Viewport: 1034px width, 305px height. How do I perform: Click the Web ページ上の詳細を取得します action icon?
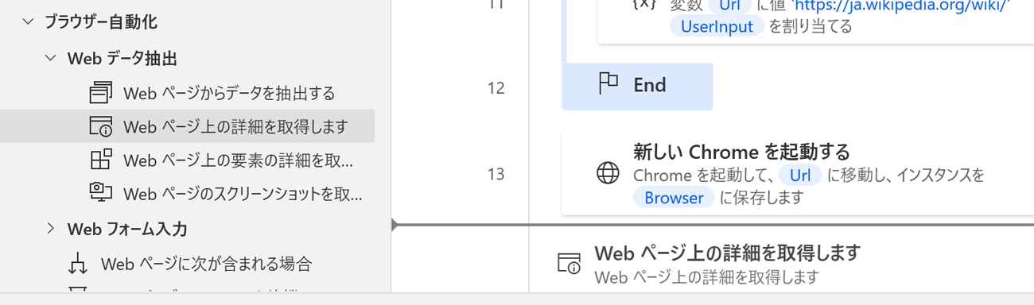click(x=101, y=126)
